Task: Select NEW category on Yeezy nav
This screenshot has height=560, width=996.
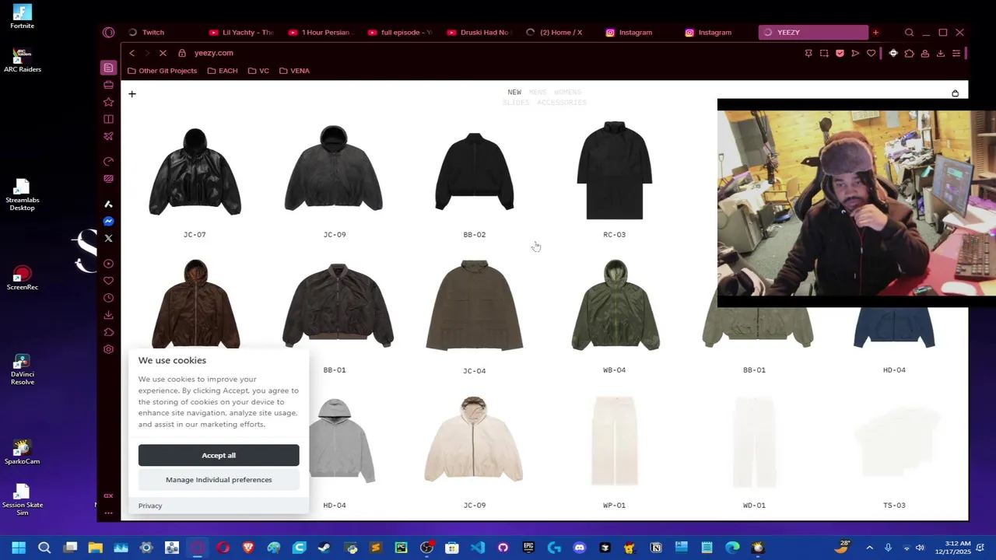Action: point(514,92)
